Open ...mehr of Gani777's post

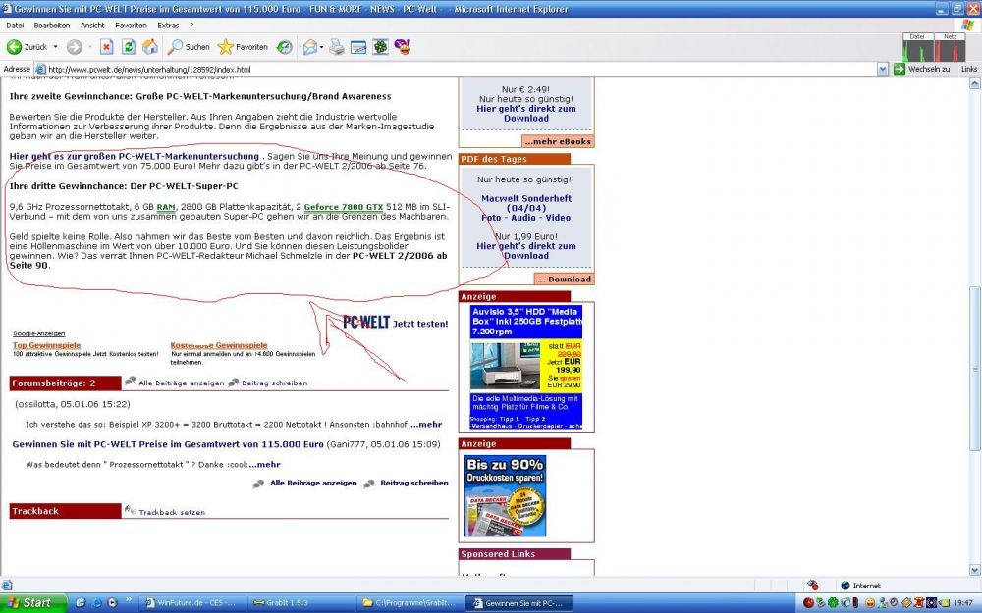click(264, 464)
